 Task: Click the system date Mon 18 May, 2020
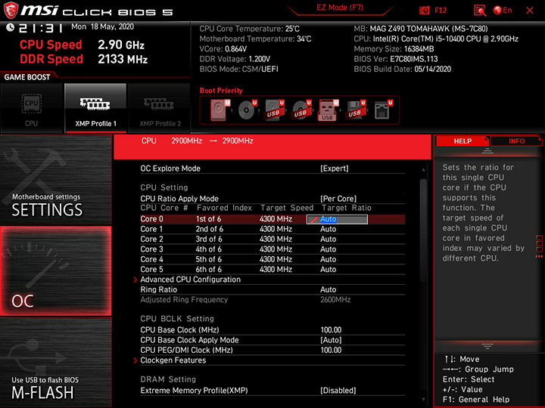point(102,26)
